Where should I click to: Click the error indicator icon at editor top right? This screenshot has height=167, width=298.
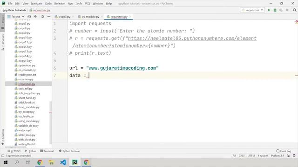coord(296,22)
